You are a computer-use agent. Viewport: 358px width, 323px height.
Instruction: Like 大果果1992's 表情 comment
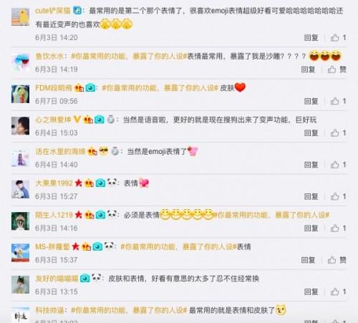[x=335, y=196]
